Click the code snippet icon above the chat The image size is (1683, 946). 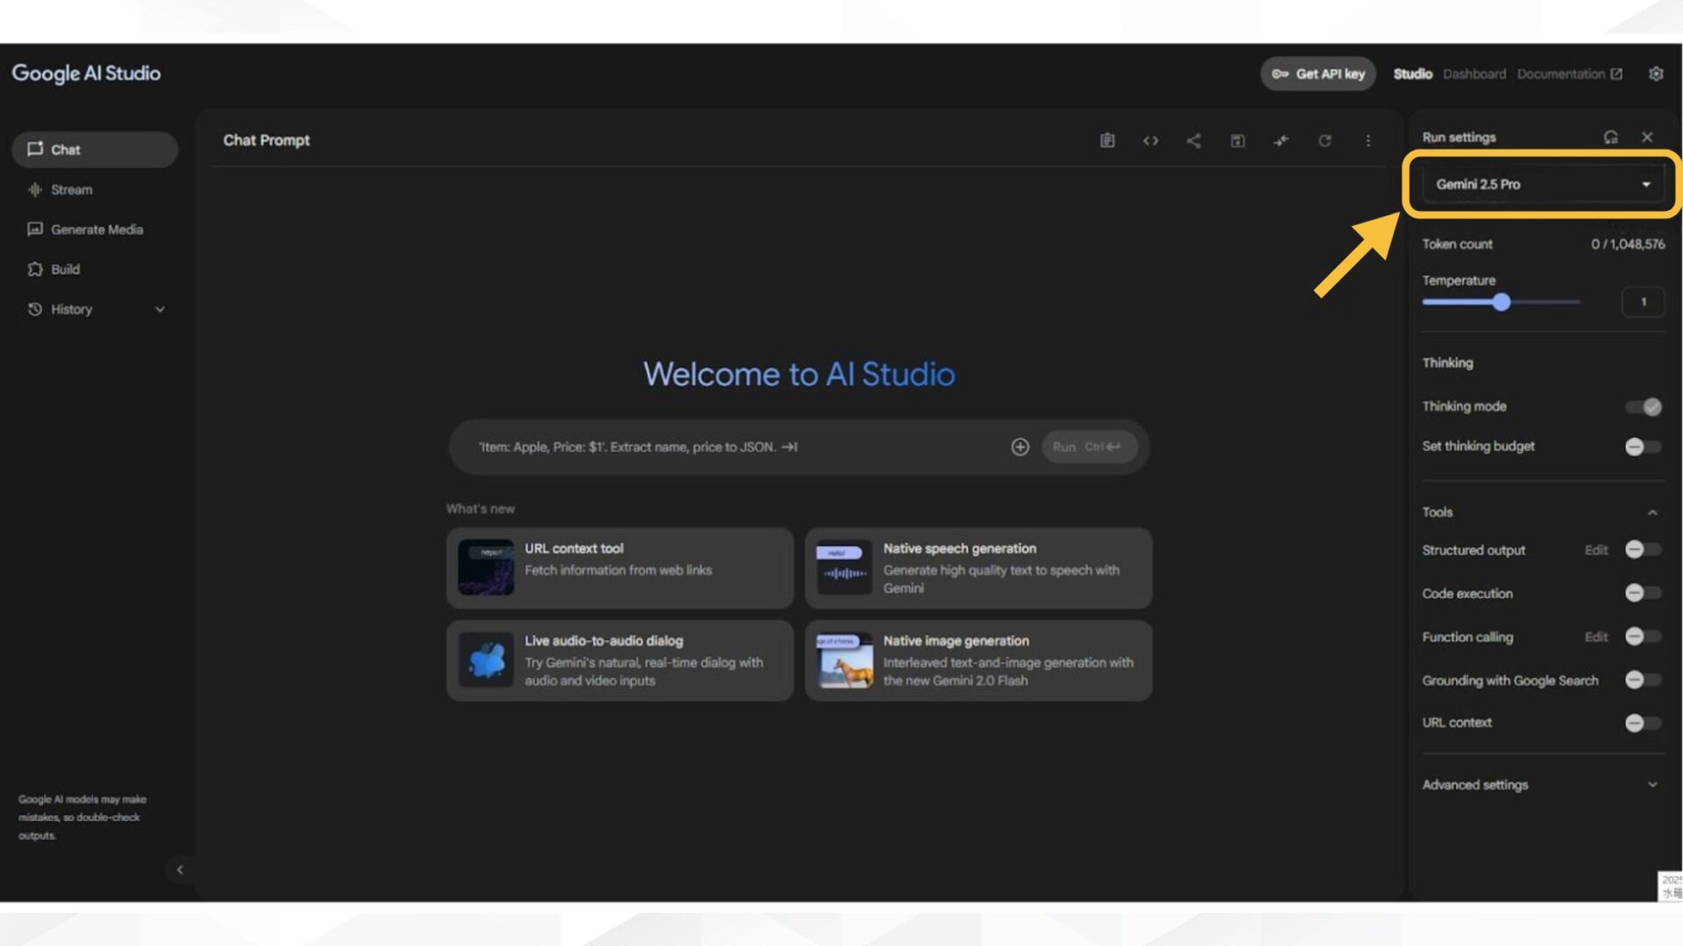tap(1150, 140)
